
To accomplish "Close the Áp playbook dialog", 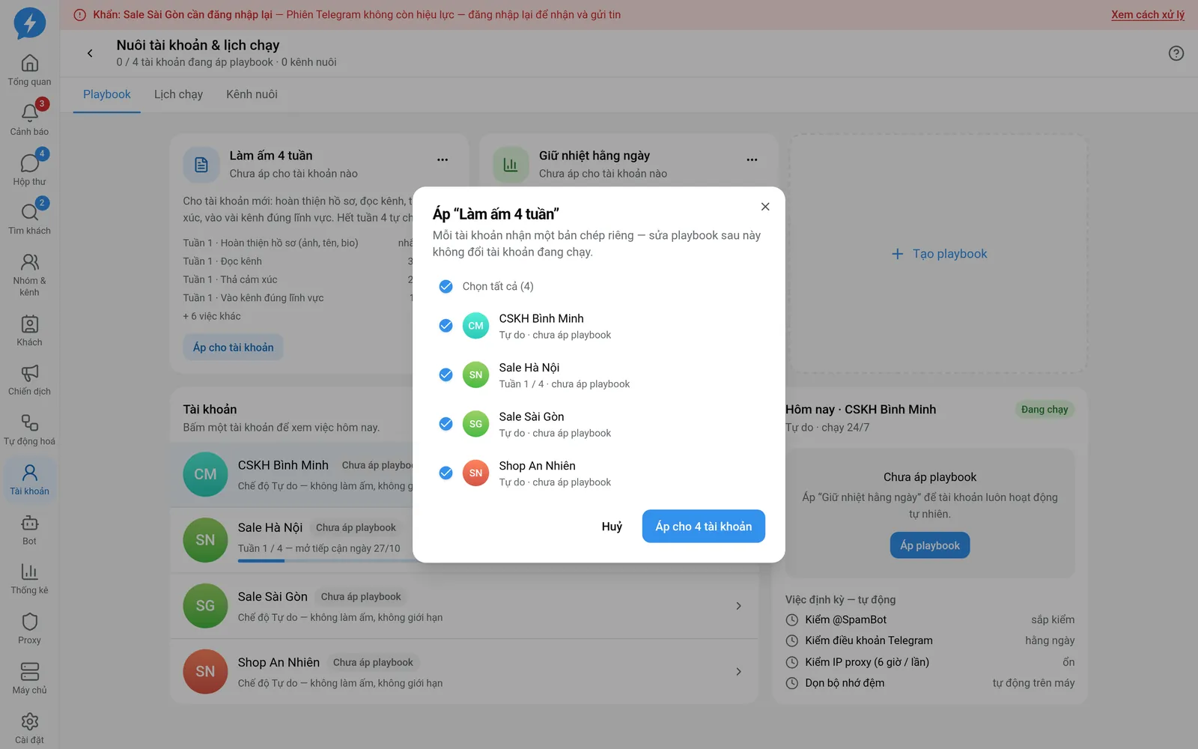I will point(765,207).
